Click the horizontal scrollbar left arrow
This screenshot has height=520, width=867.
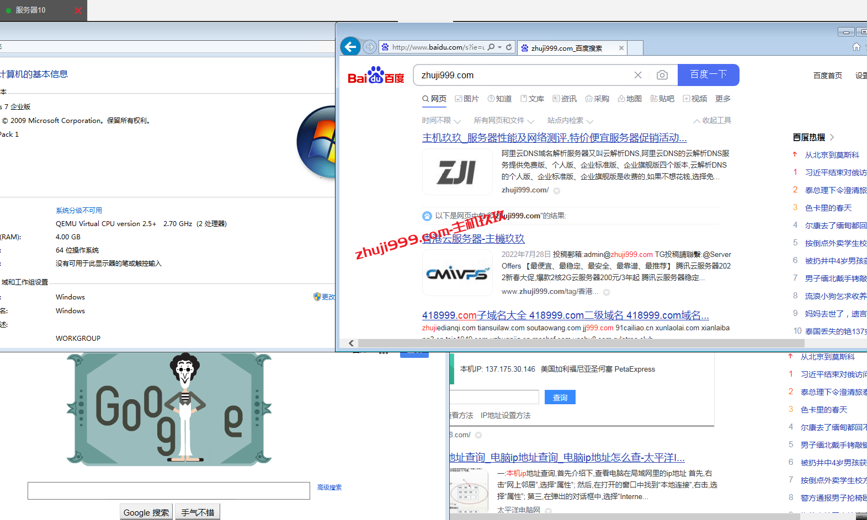351,343
